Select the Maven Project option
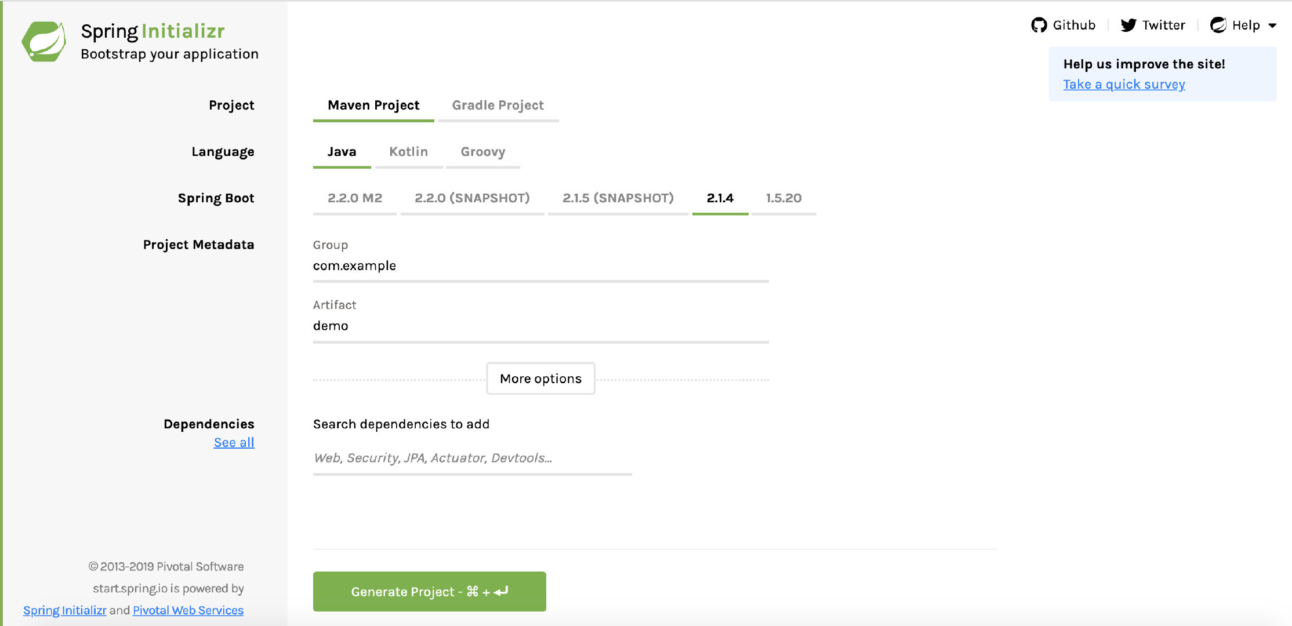The width and height of the screenshot is (1292, 626). [373, 105]
